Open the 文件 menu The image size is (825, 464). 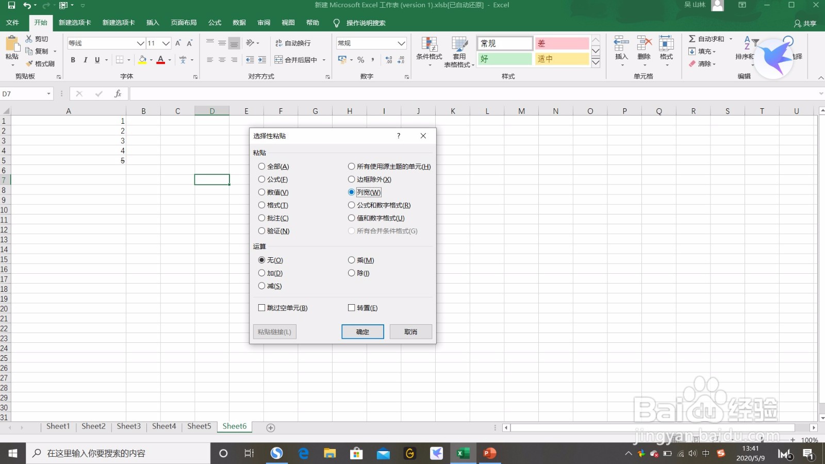(x=12, y=23)
